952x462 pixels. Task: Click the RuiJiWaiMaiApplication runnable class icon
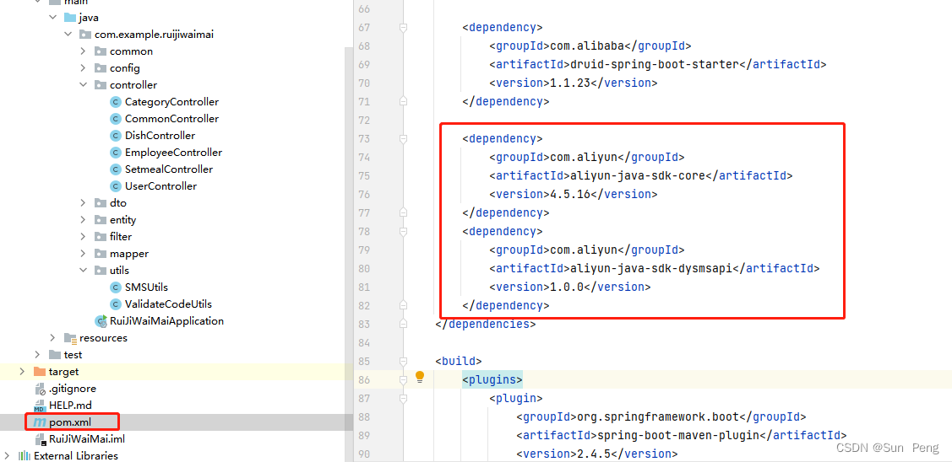[x=101, y=320]
